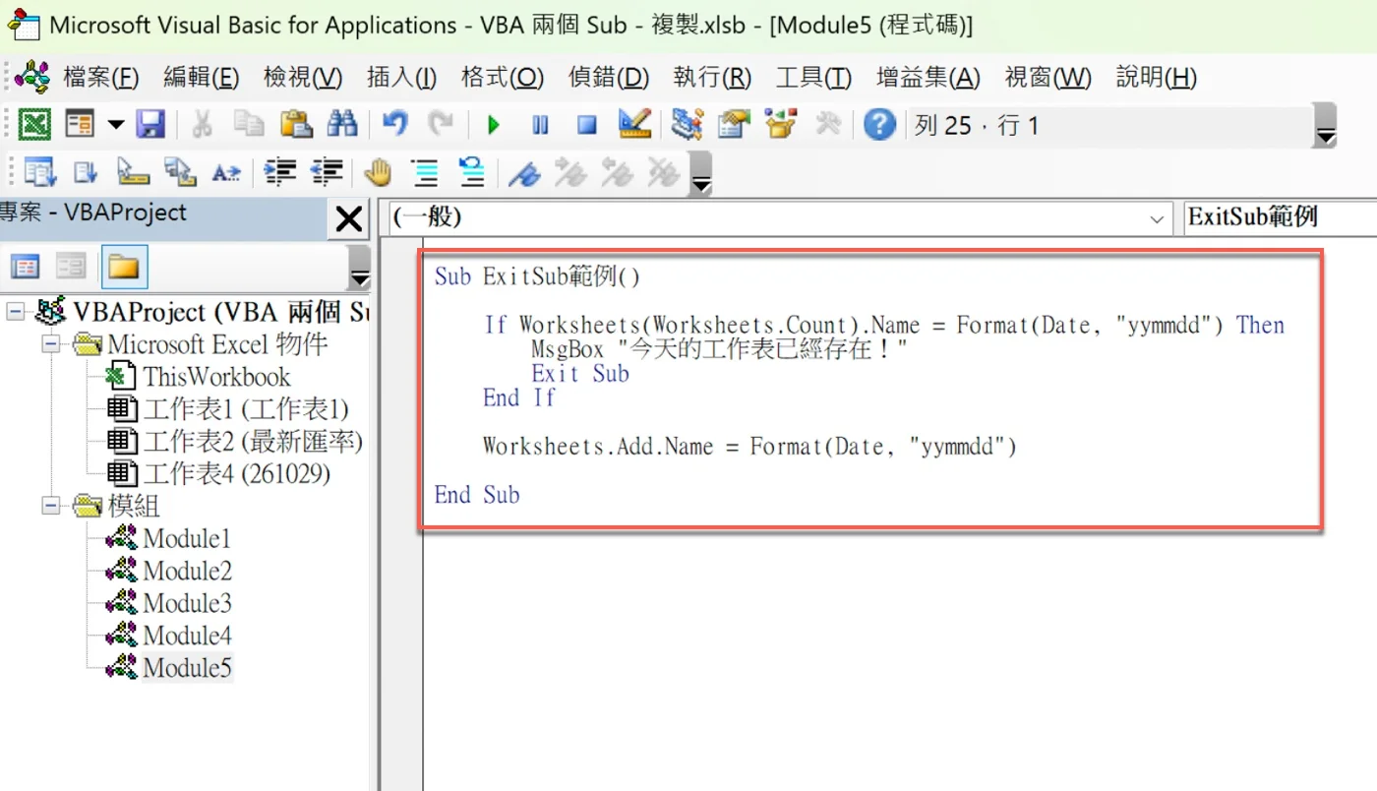Open the Object Browser icon
The image size is (1377, 791).
pyautogui.click(x=781, y=125)
